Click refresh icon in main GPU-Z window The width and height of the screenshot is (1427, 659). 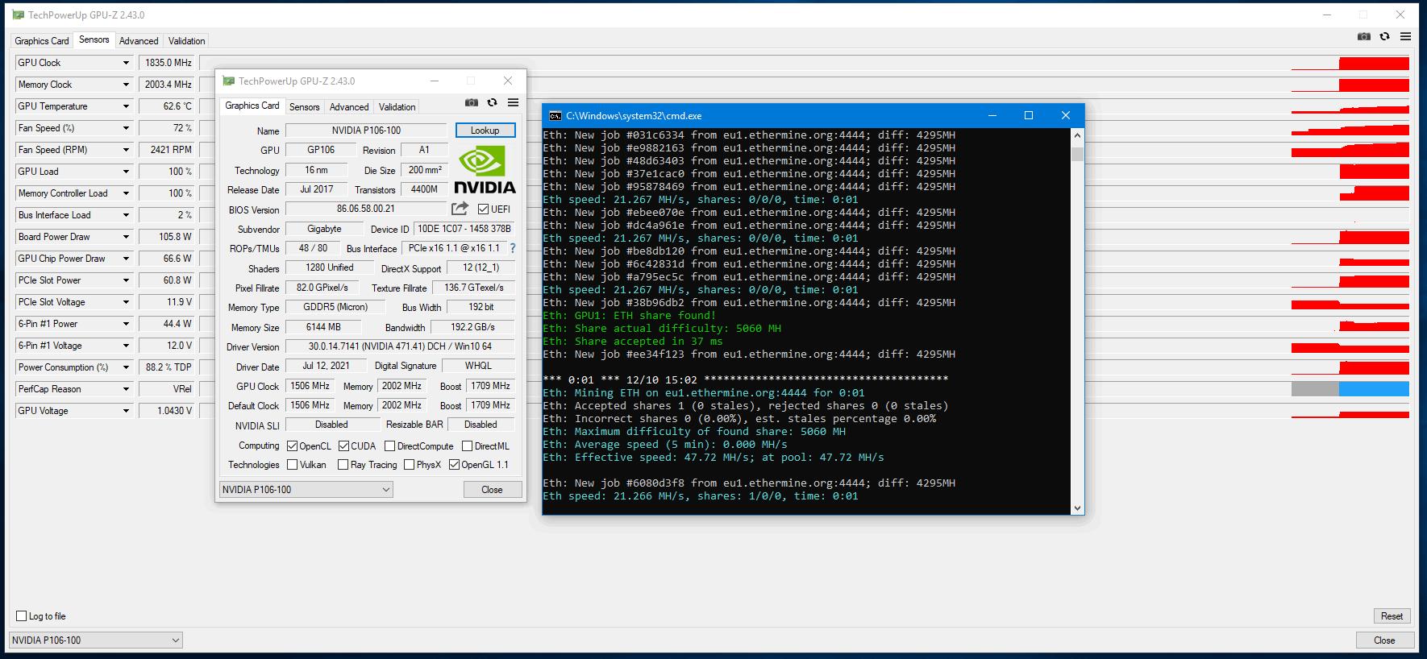pos(1385,36)
